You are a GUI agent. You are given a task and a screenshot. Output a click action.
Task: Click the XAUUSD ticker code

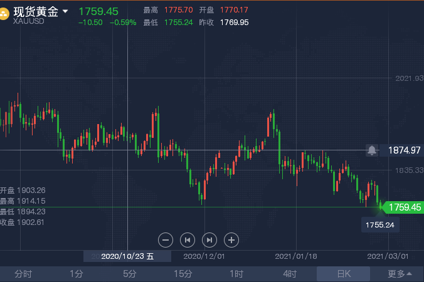pyautogui.click(x=29, y=21)
